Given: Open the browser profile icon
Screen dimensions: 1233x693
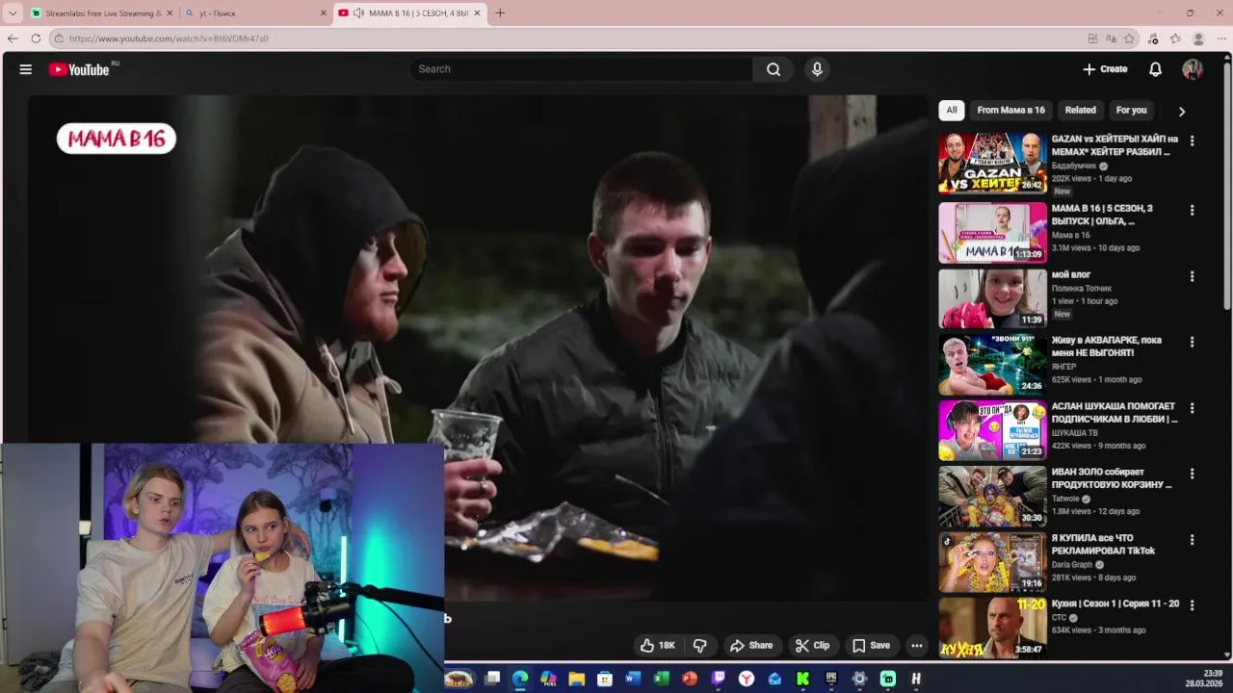Looking at the screenshot, I should (1198, 38).
